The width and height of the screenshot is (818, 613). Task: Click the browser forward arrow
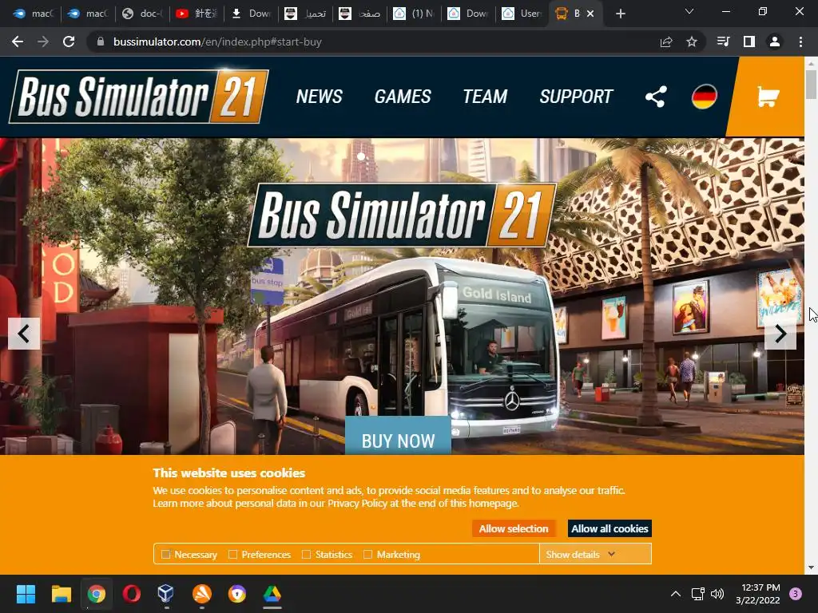43,42
